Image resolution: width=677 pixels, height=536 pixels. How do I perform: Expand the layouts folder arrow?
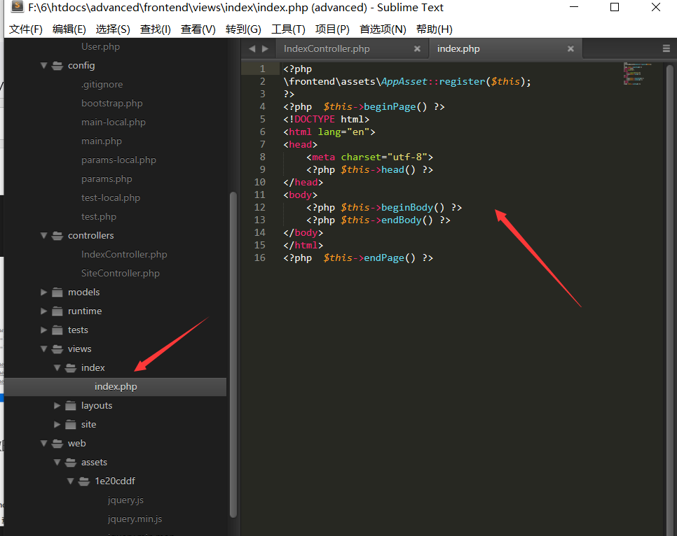click(57, 405)
